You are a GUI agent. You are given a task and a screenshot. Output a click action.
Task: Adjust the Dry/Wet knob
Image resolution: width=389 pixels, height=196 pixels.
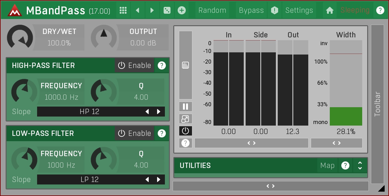tap(20, 37)
